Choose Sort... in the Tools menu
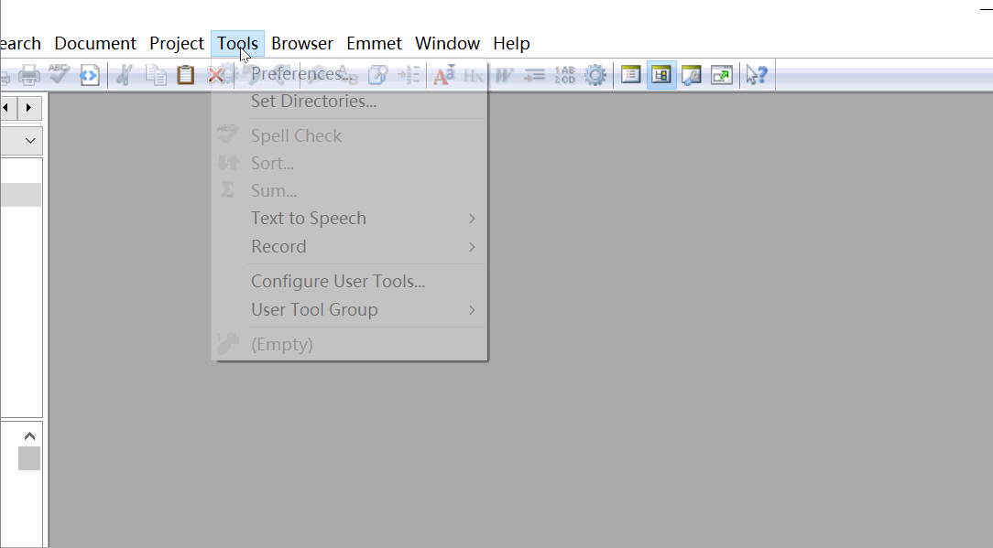 tap(350, 163)
